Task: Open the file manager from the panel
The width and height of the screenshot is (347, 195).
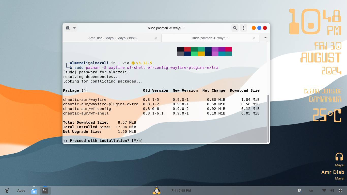Action: 34,191
